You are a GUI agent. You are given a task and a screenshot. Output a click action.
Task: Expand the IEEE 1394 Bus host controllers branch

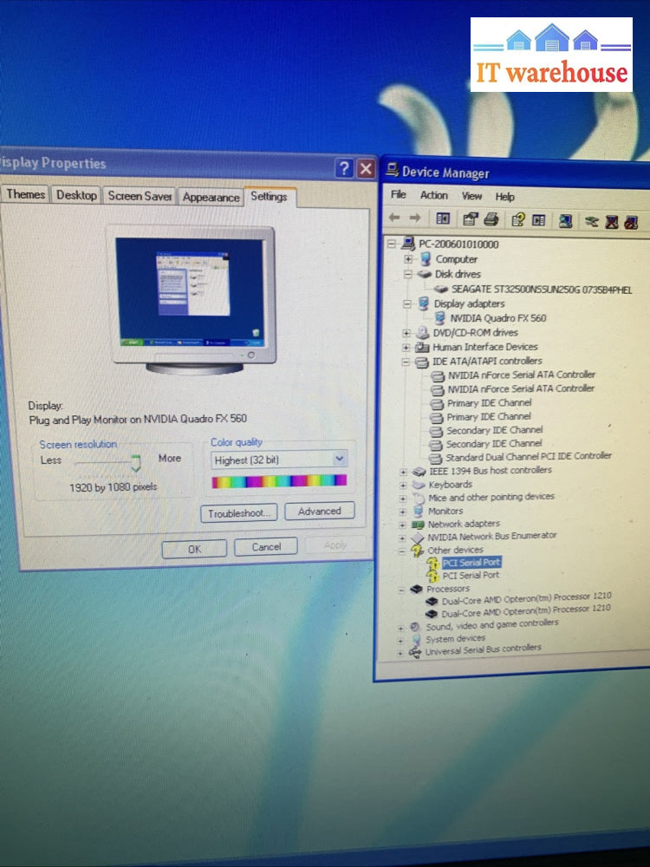(x=404, y=472)
